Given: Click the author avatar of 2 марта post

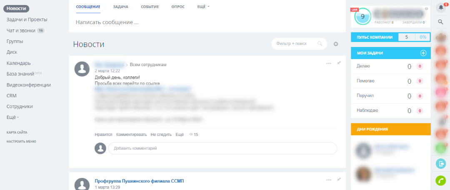Looking at the screenshot, I should (x=82, y=69).
